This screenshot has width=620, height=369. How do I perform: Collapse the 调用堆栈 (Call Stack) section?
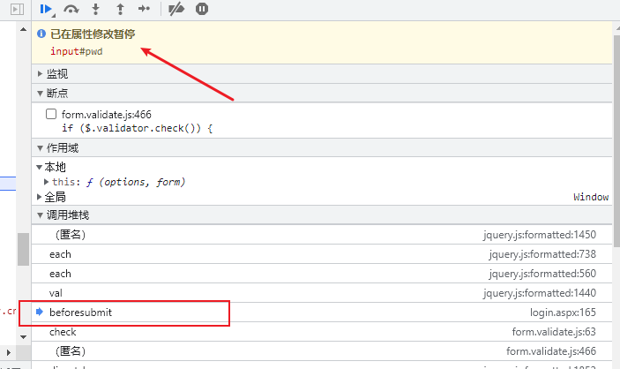coord(67,215)
